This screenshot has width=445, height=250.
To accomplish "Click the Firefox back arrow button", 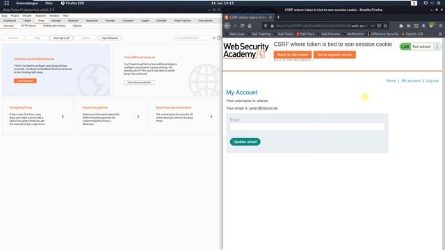I will (x=227, y=26).
